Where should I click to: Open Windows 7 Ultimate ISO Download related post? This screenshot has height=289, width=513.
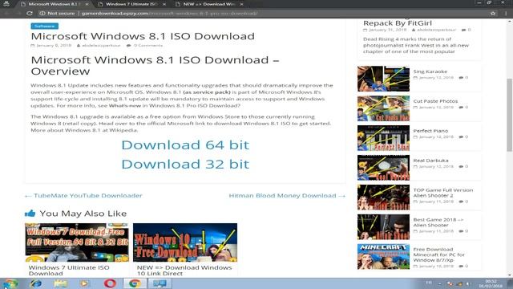point(69,271)
